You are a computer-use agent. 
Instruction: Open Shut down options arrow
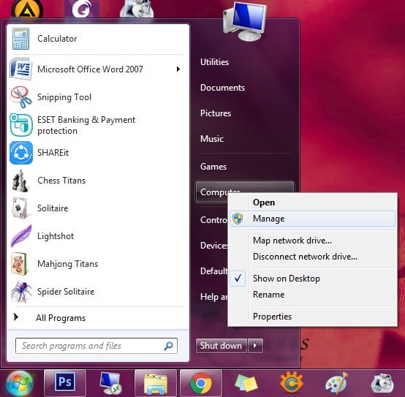(255, 345)
